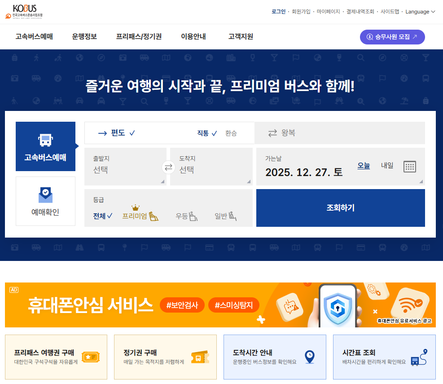
Task: Switch route type to 환승 transfer
Action: (231, 133)
